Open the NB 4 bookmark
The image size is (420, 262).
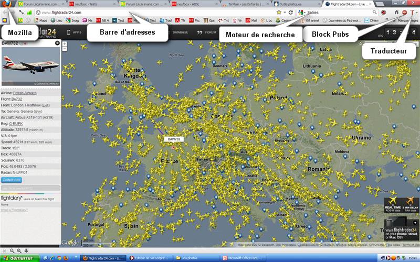point(102,20)
